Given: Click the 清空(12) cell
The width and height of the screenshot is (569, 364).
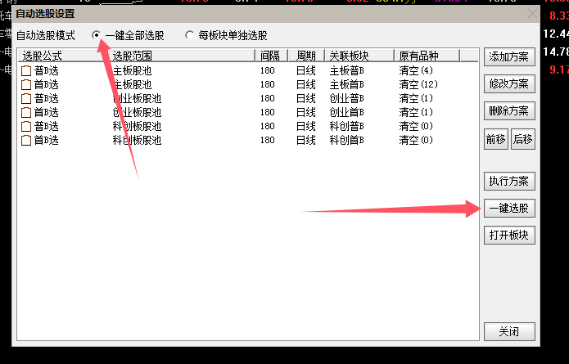Looking at the screenshot, I should pyautogui.click(x=418, y=84).
